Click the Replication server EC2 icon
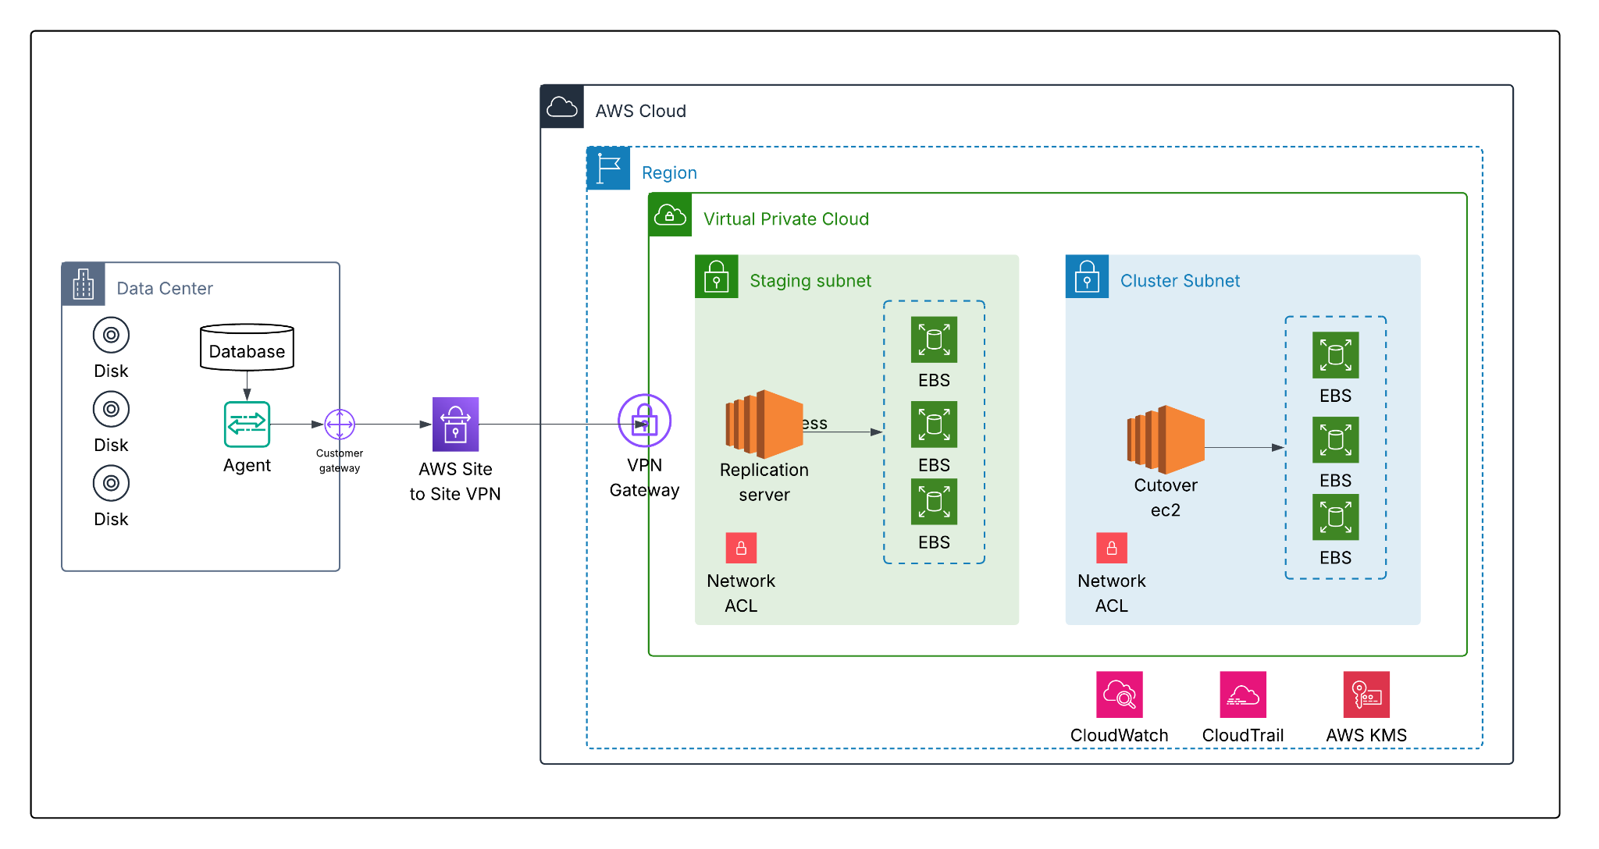The height and width of the screenshot is (849, 1599). (x=764, y=424)
